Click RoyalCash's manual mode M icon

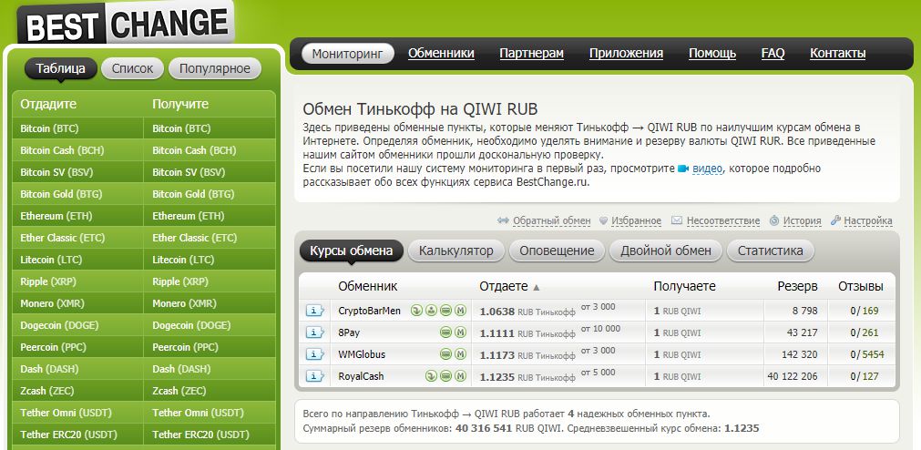click(x=461, y=376)
